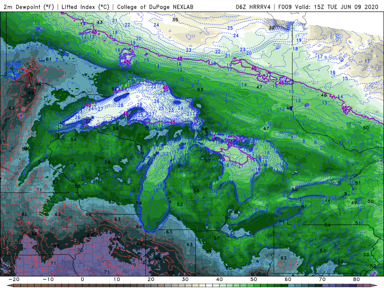Image resolution: width=384 pixels, height=288 pixels.
Task: Click the black '35' dewpoint value at map top
Action: point(175,20)
